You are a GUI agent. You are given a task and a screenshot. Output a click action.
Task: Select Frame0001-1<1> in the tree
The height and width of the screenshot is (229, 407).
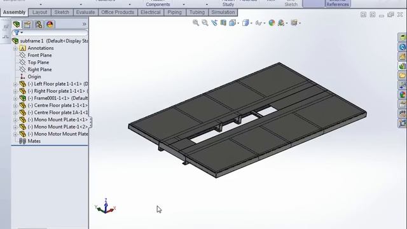(58, 98)
